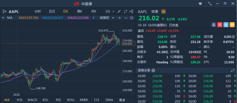The image size is (237, 103).
Task: Select the pencil drawing tool
Action: click(119, 11)
